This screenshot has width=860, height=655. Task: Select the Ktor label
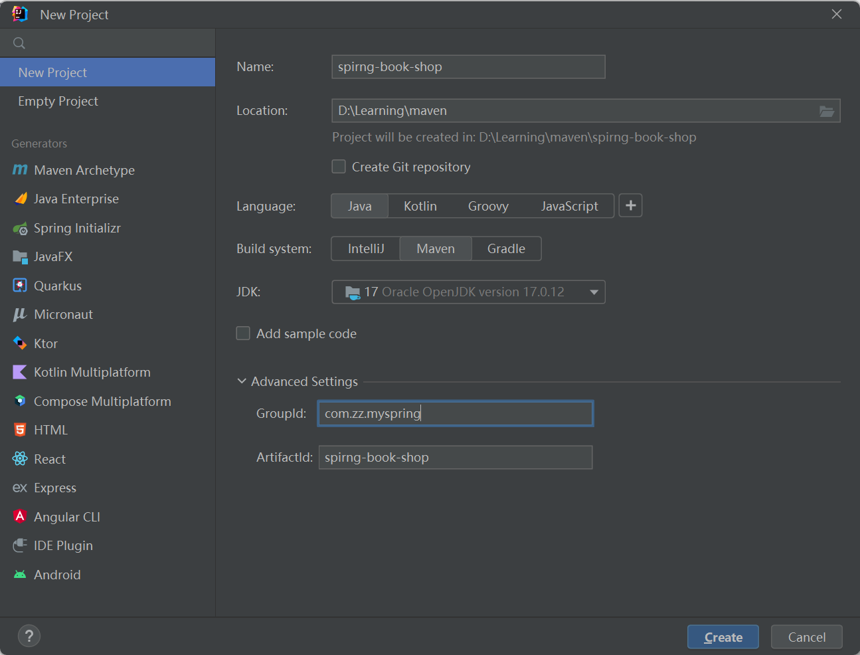coord(46,343)
